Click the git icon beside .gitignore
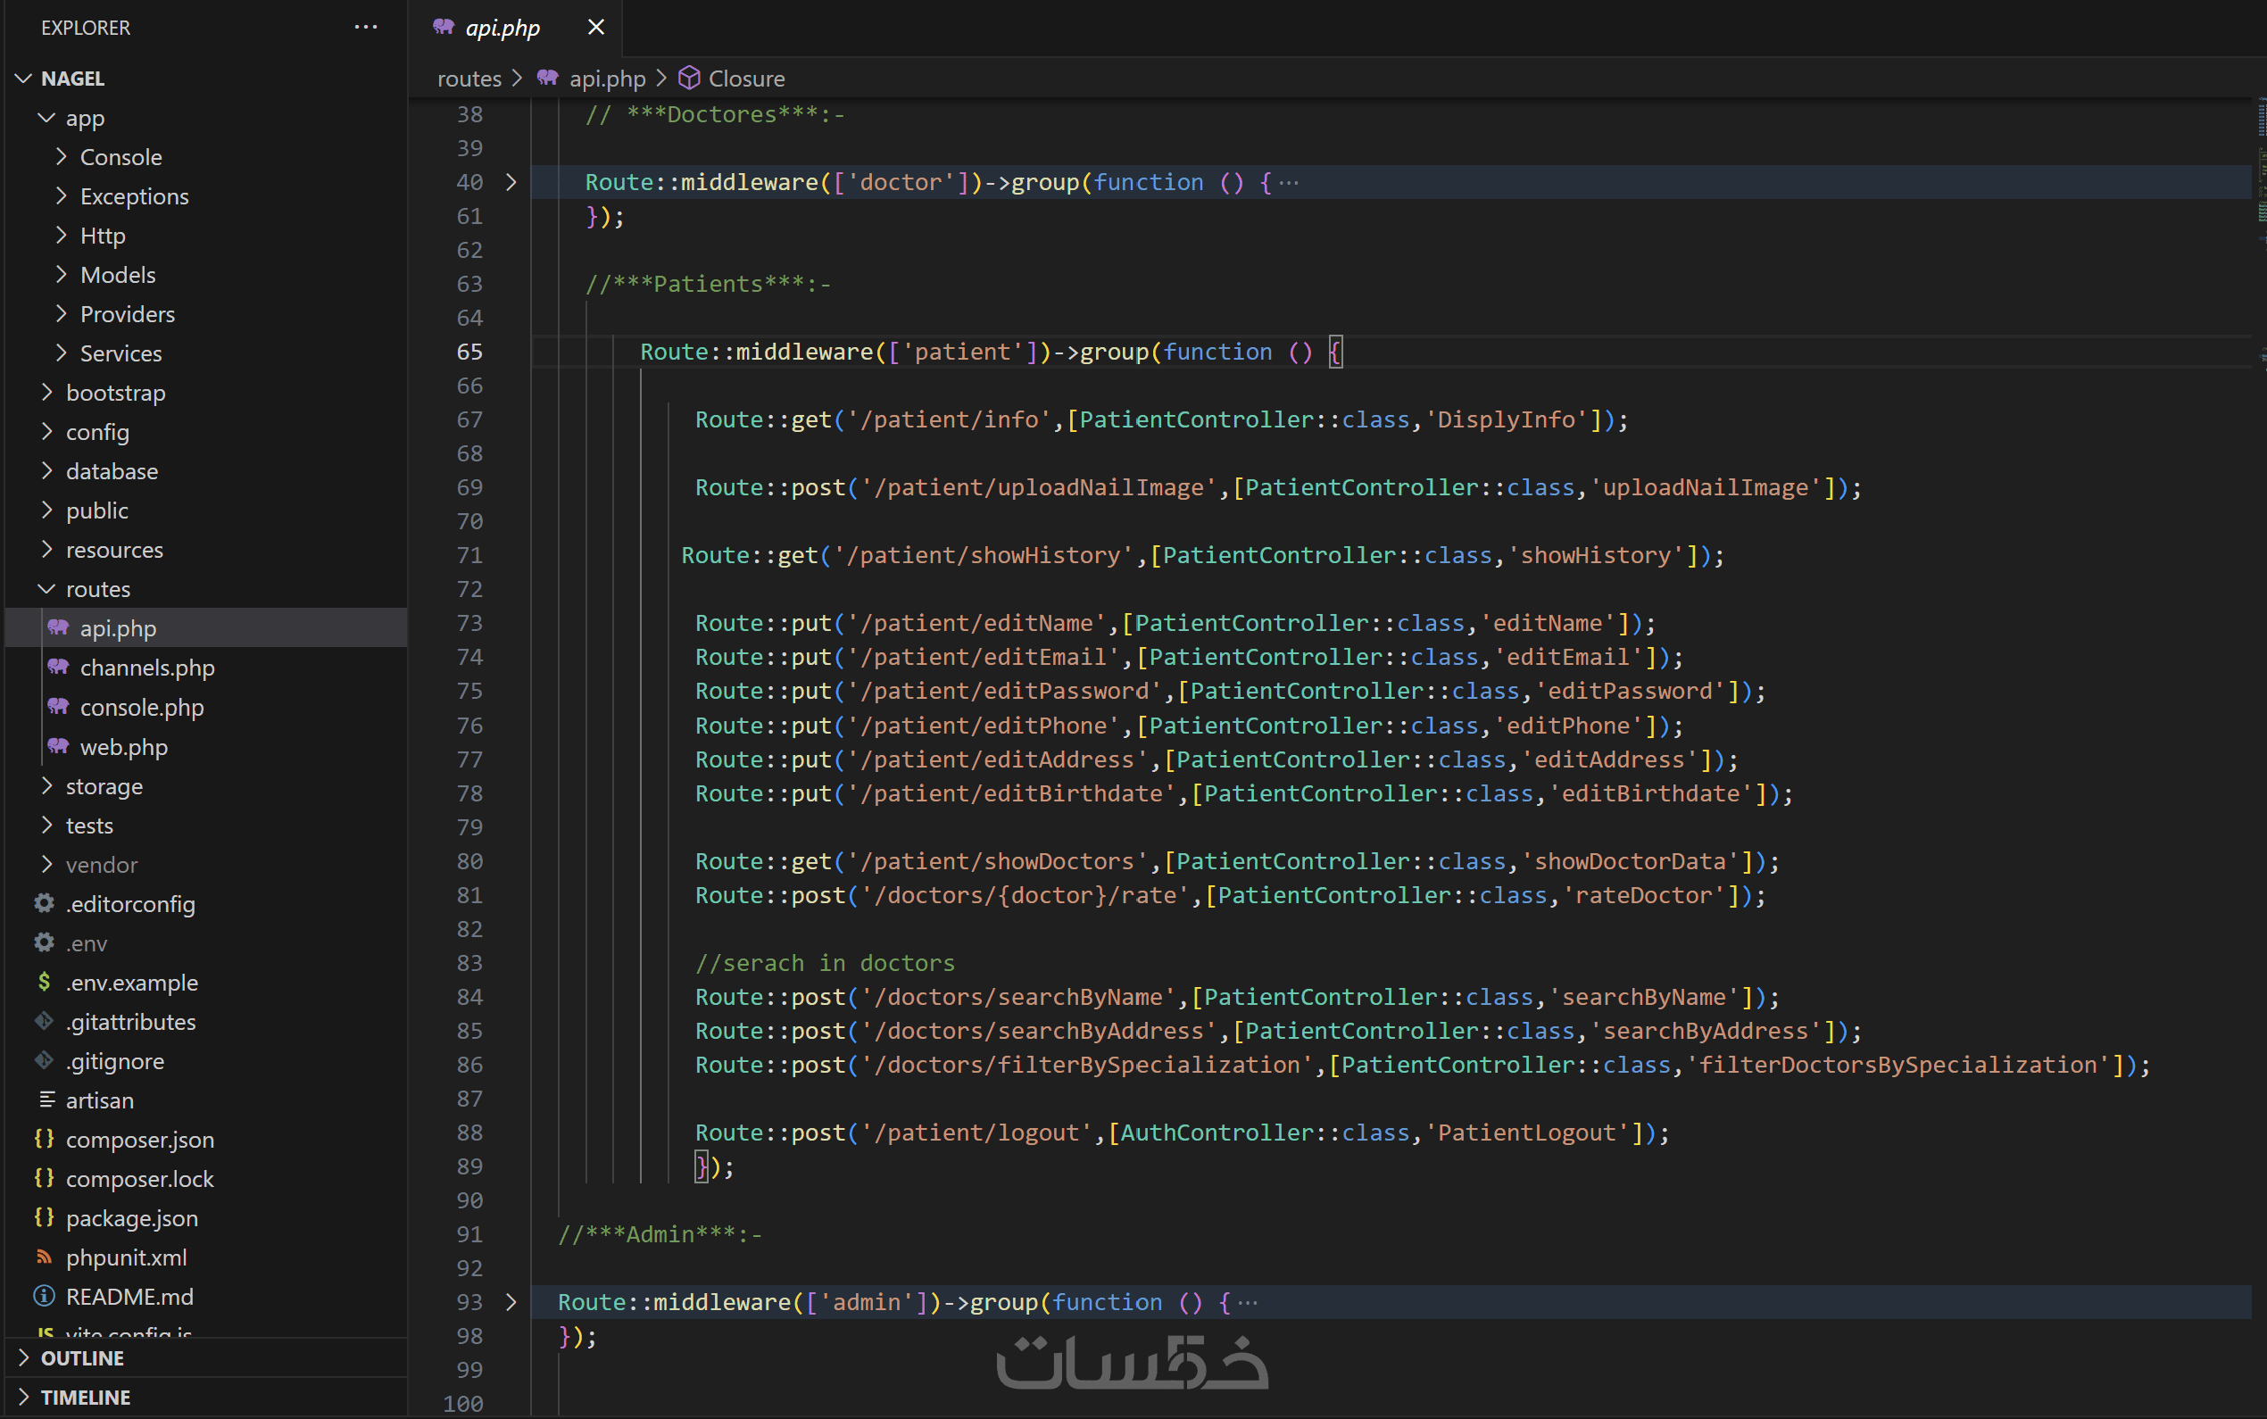Image resolution: width=2267 pixels, height=1419 pixels. (44, 1060)
